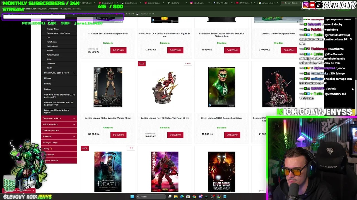Open Task View from the taskbar
357x200 pixels.
170,197
